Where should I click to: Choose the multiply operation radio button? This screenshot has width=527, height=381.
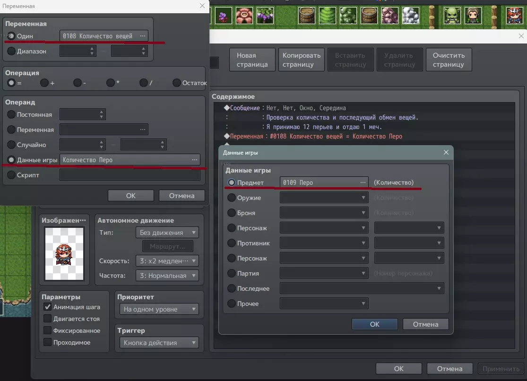(x=110, y=83)
